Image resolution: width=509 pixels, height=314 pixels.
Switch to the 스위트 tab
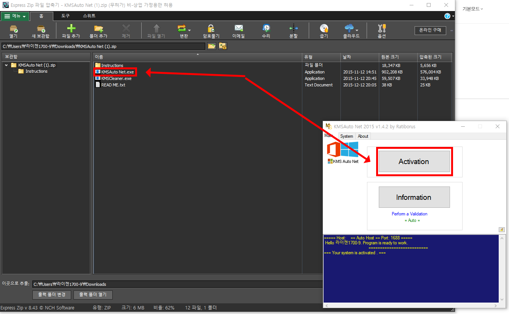(x=89, y=16)
